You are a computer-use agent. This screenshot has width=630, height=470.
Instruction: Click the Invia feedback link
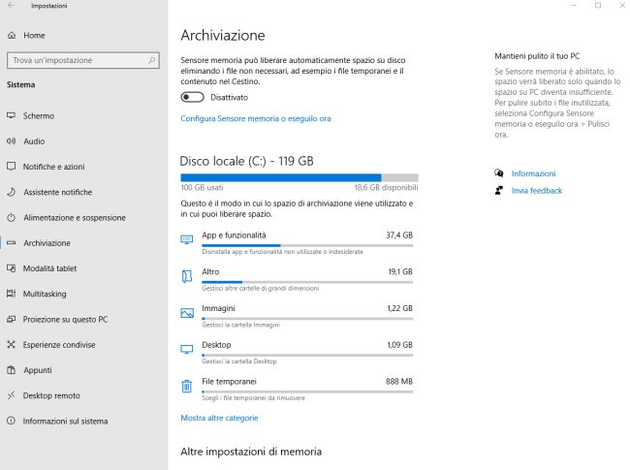(537, 190)
